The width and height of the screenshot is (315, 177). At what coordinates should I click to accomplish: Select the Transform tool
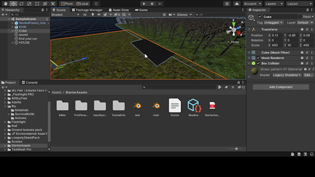[x=45, y=4]
